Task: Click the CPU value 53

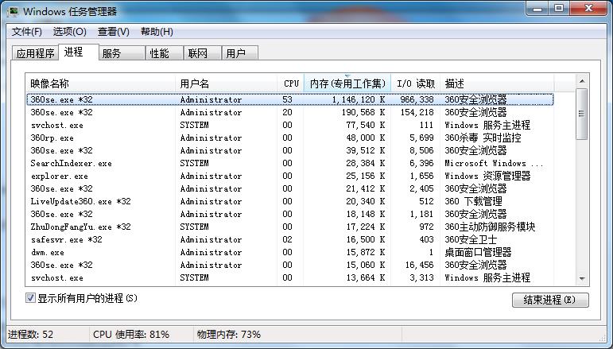Action: 287,99
